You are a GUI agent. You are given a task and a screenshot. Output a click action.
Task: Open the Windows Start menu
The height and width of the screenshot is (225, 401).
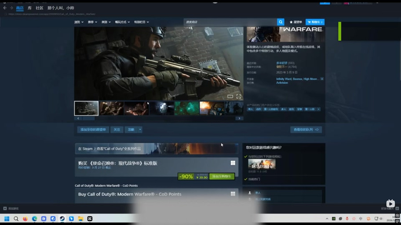coord(7,218)
